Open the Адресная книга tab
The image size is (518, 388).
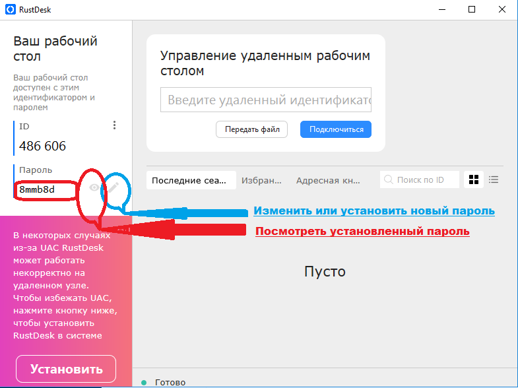(328, 180)
